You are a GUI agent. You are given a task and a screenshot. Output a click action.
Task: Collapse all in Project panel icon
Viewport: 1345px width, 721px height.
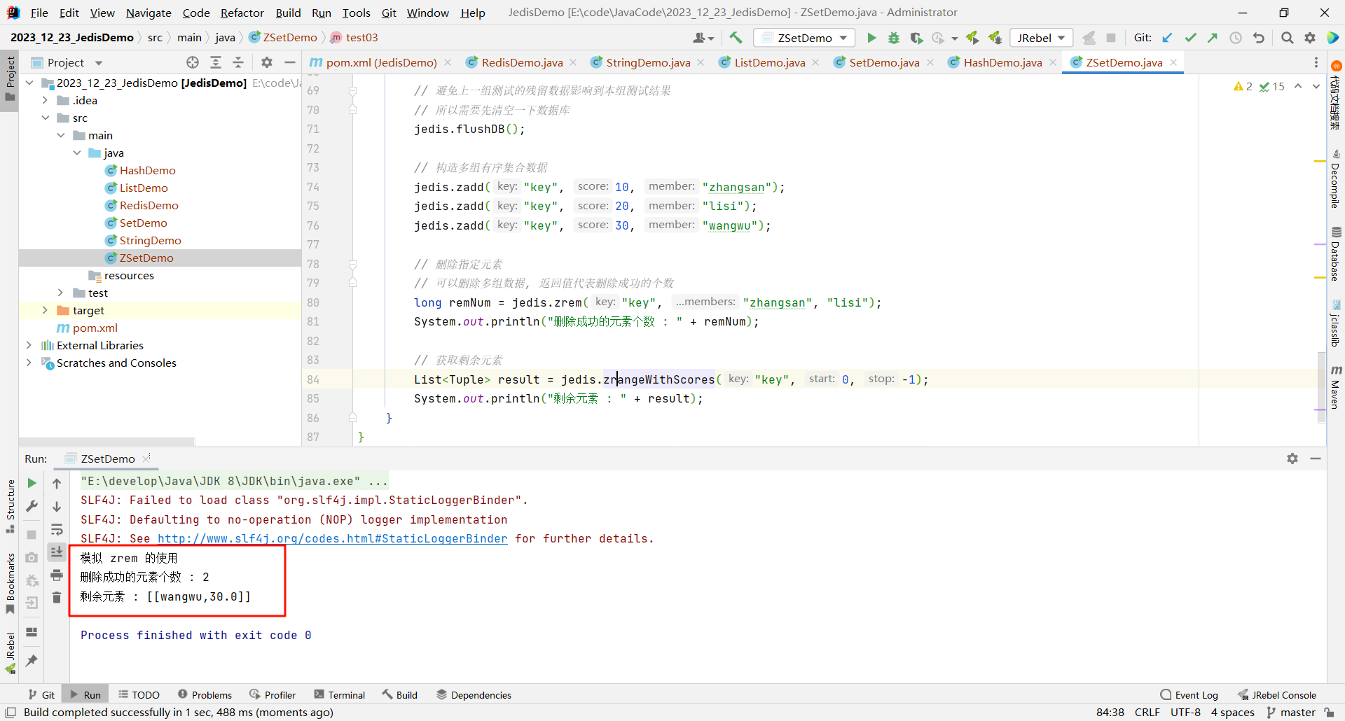(238, 62)
